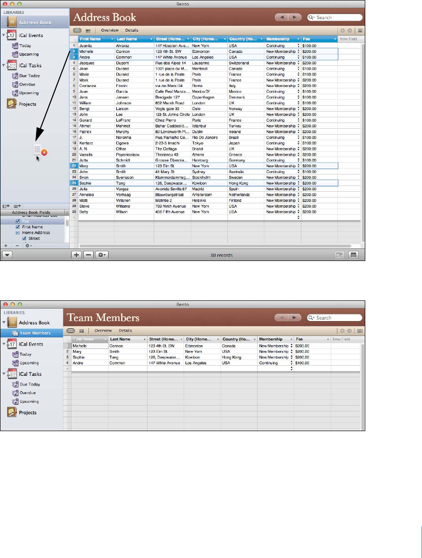Click add-column plus icon in Address Book toolbar

pos(343,31)
